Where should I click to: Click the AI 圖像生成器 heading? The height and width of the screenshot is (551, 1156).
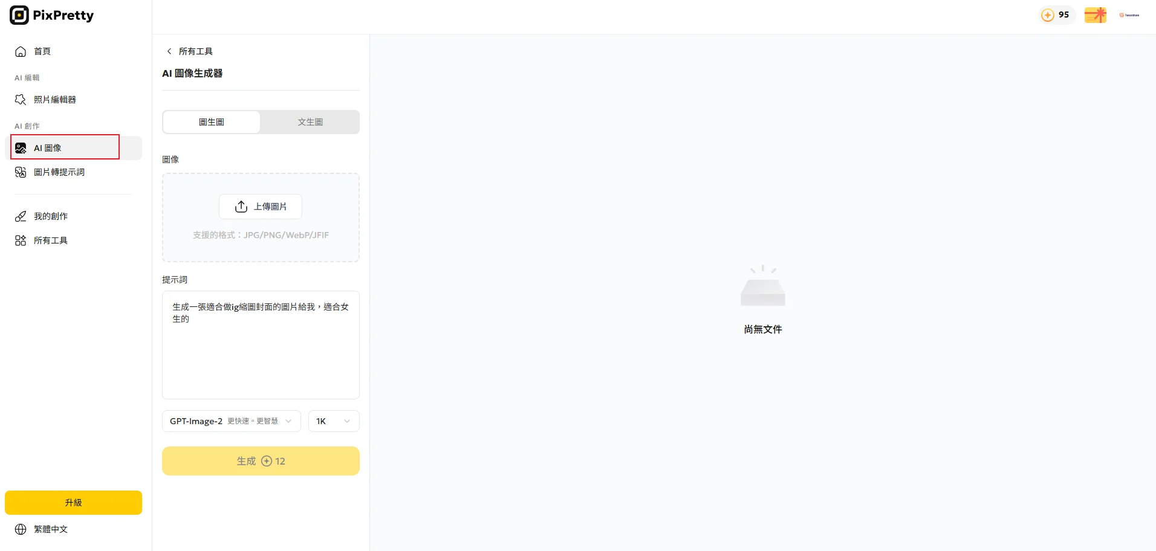coord(192,73)
